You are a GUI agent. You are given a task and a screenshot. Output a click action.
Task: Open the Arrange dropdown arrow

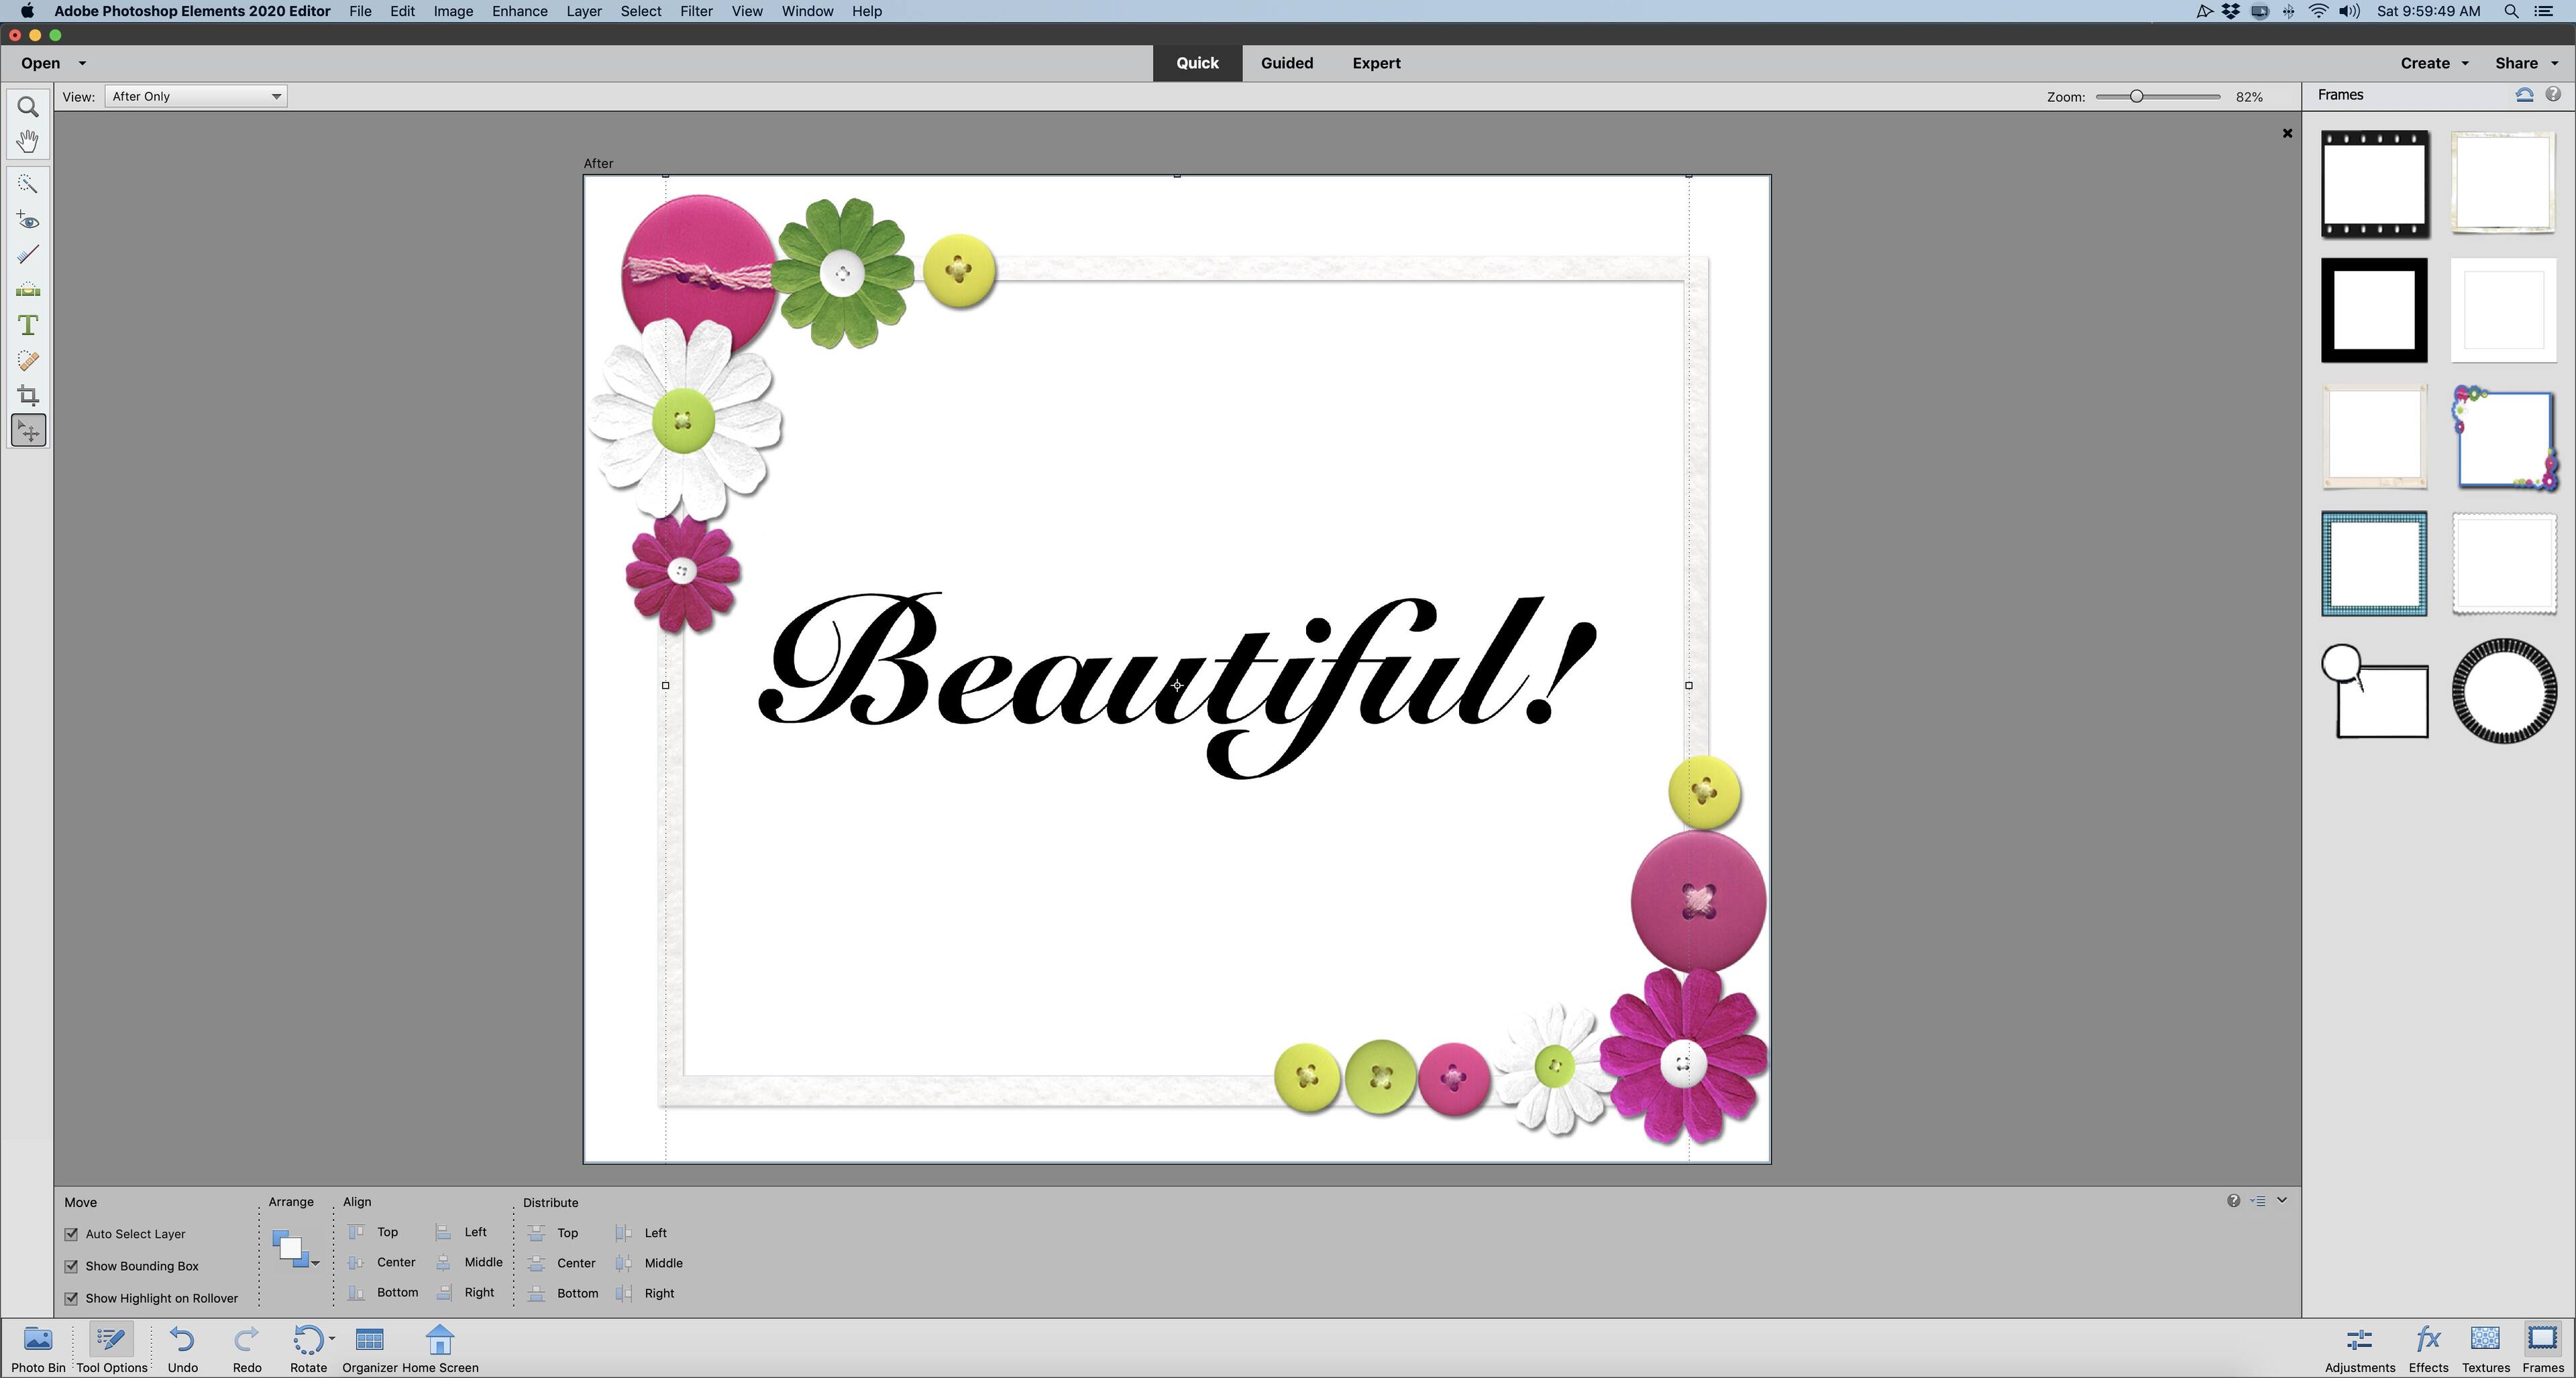[315, 1263]
